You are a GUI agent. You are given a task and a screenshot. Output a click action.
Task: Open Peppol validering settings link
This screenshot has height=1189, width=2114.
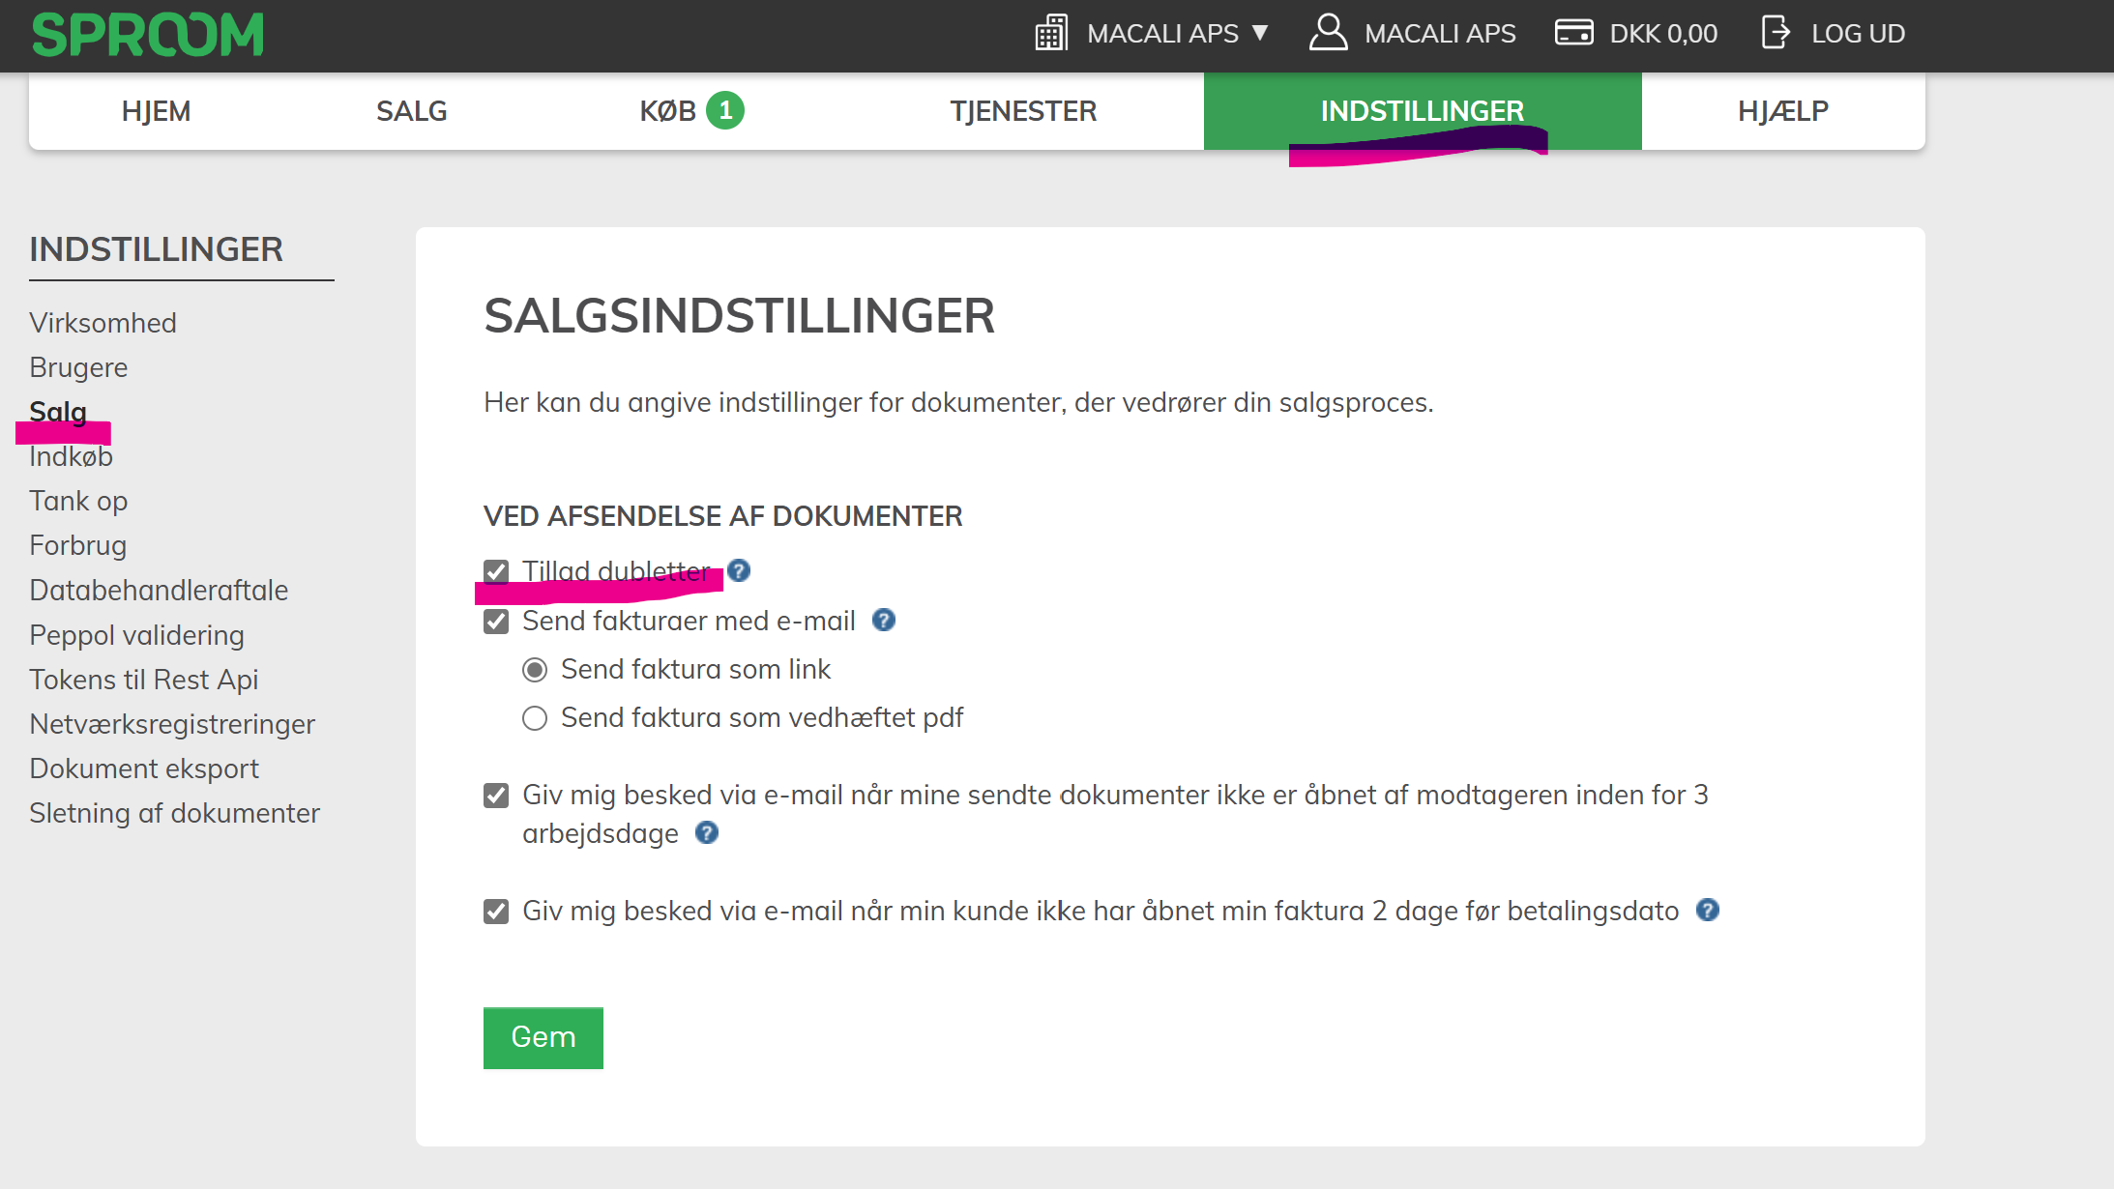(x=136, y=635)
